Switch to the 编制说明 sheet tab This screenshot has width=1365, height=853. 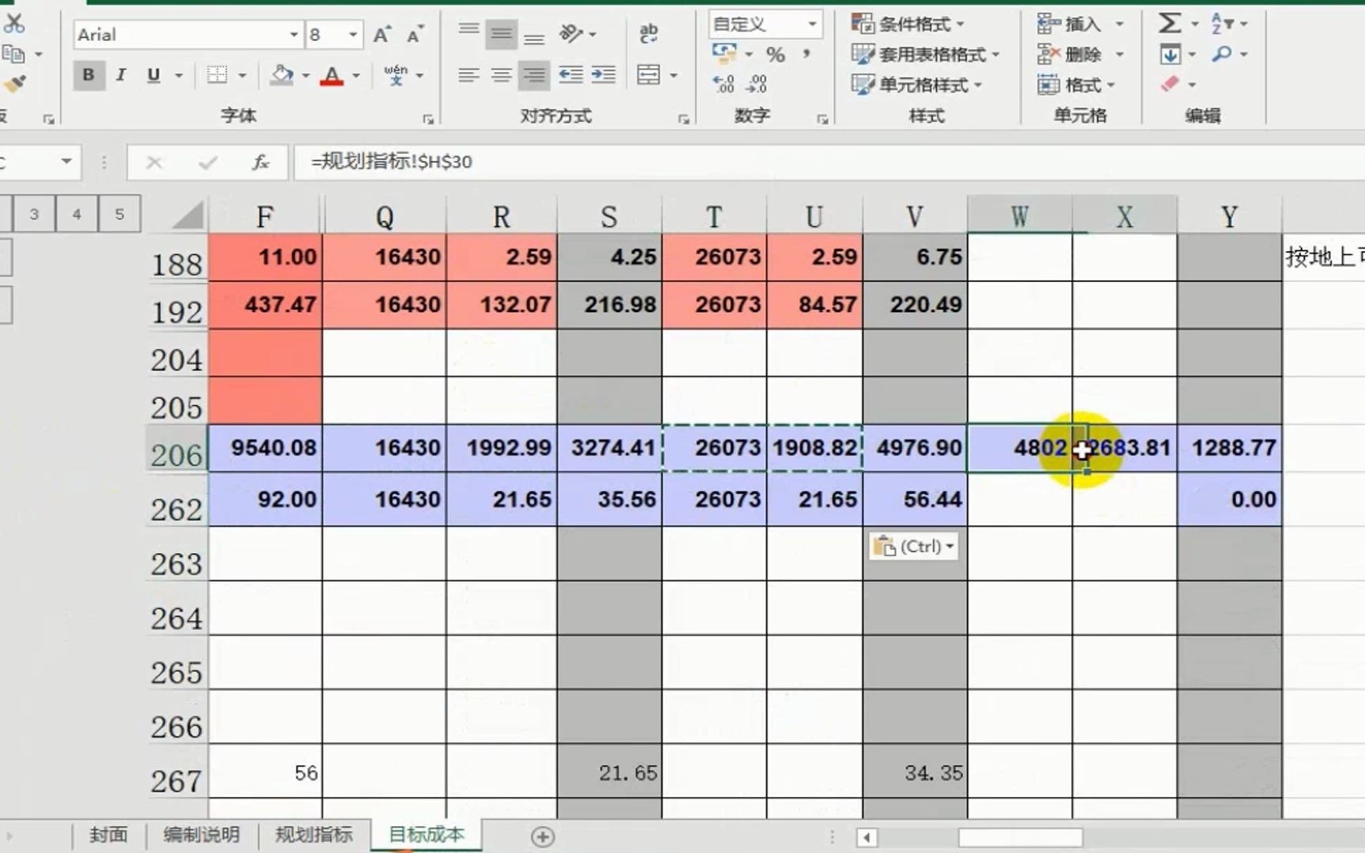click(x=201, y=835)
